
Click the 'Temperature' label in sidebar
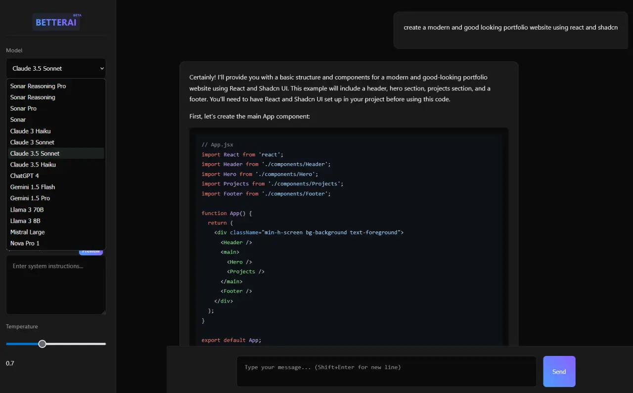click(22, 327)
